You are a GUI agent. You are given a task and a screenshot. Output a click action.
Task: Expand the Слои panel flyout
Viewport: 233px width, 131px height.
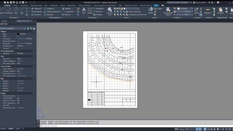(127, 18)
